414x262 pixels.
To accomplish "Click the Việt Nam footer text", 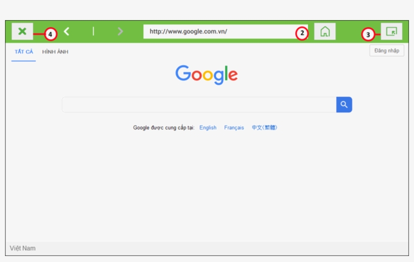I will pos(23,248).
